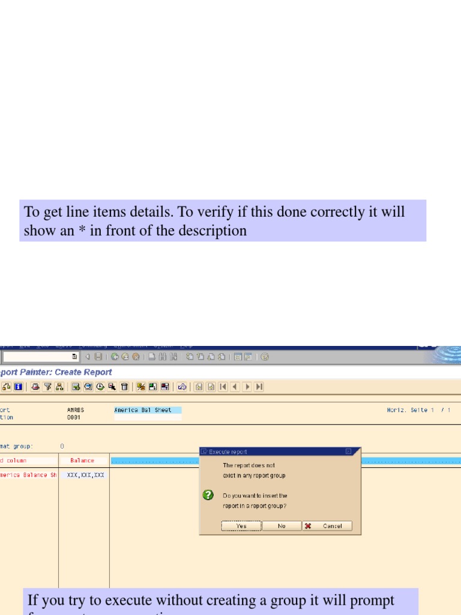461x615 pixels.
Task: Jump to last column with the application toolbar arrow
Action: click(x=259, y=387)
